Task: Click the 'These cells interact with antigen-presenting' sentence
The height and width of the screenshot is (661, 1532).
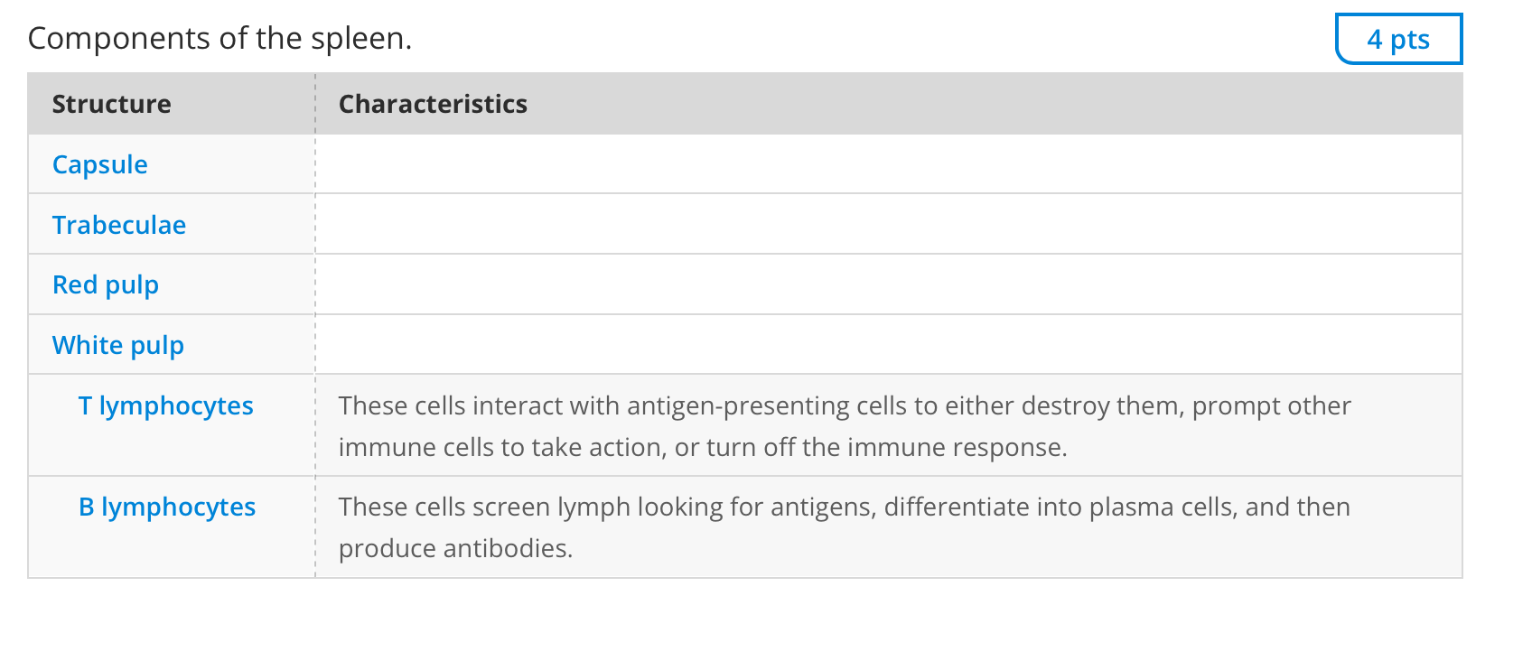Action: click(x=844, y=405)
